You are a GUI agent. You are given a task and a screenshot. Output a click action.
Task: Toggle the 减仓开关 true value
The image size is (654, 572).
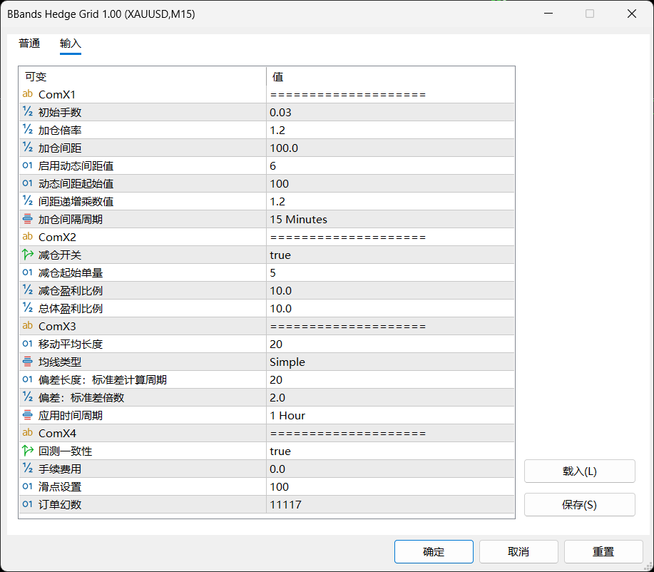point(390,255)
